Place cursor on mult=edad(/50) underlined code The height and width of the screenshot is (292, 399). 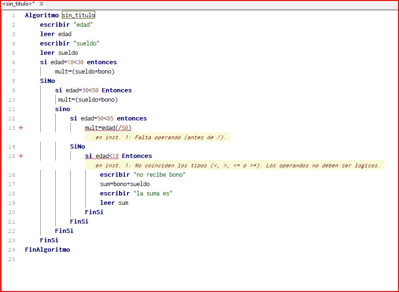(111, 128)
